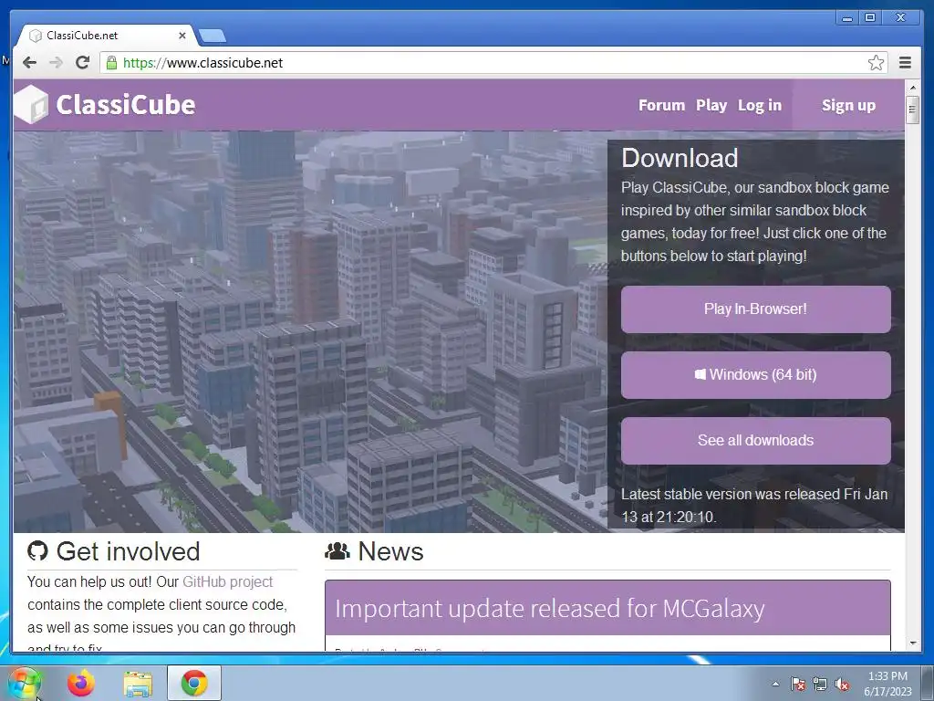Click the address bar URL field
The image size is (934, 701).
point(494,63)
